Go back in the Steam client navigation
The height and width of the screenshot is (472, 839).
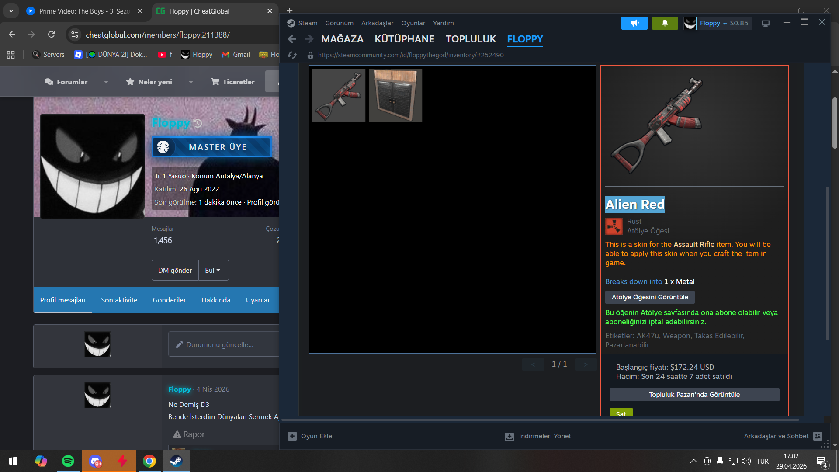click(x=292, y=39)
